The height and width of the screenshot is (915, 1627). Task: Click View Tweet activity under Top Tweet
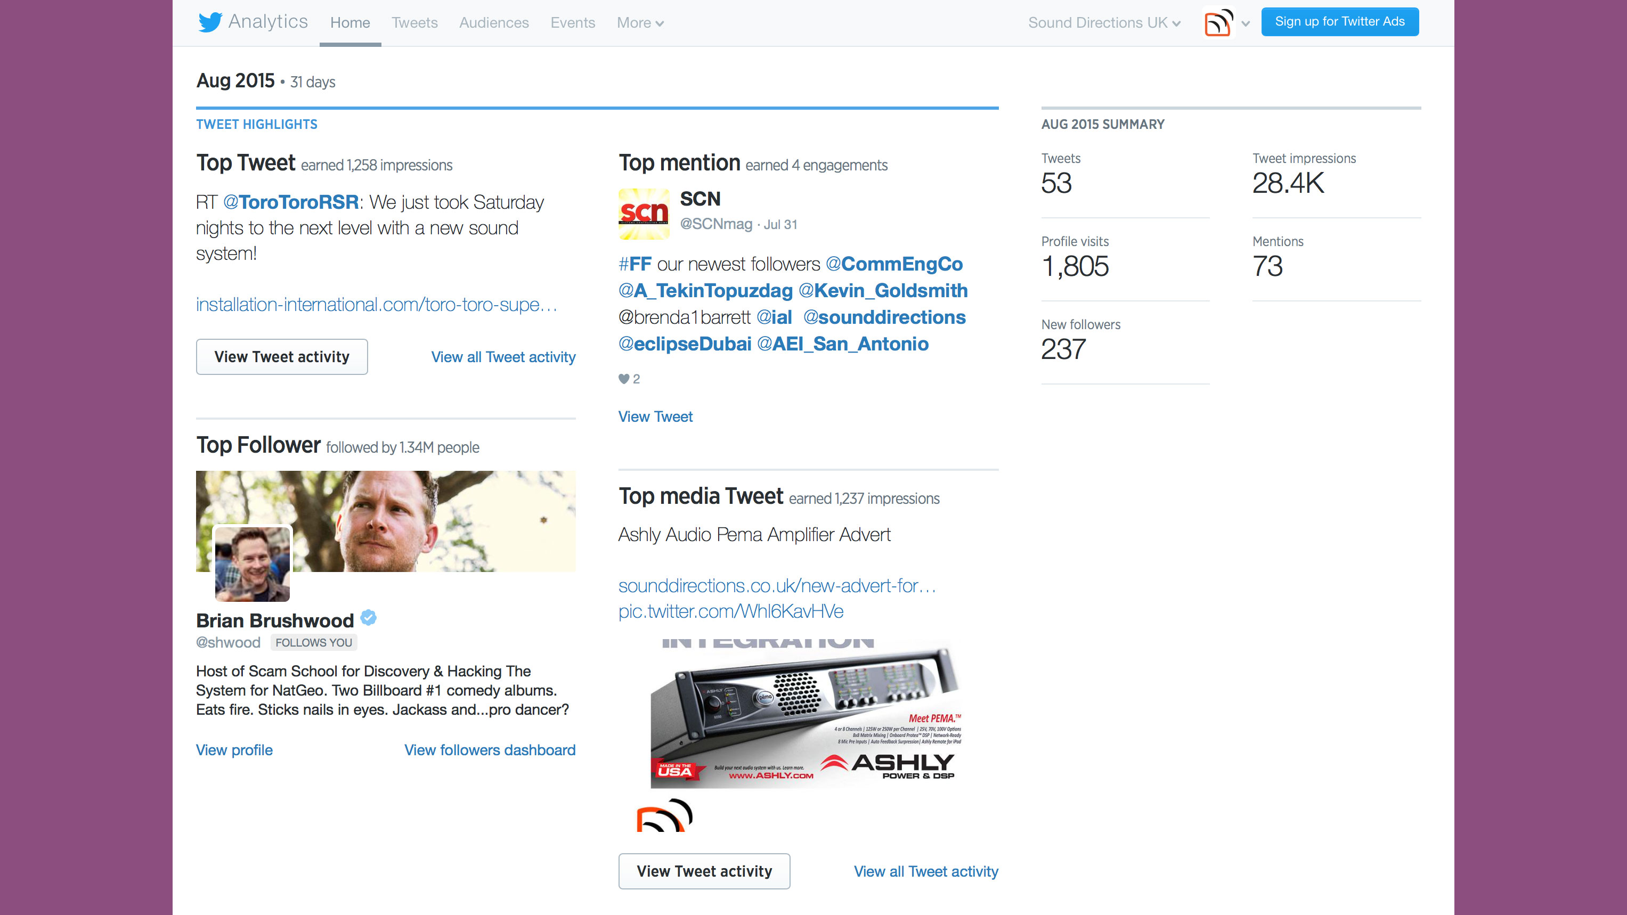pos(282,357)
